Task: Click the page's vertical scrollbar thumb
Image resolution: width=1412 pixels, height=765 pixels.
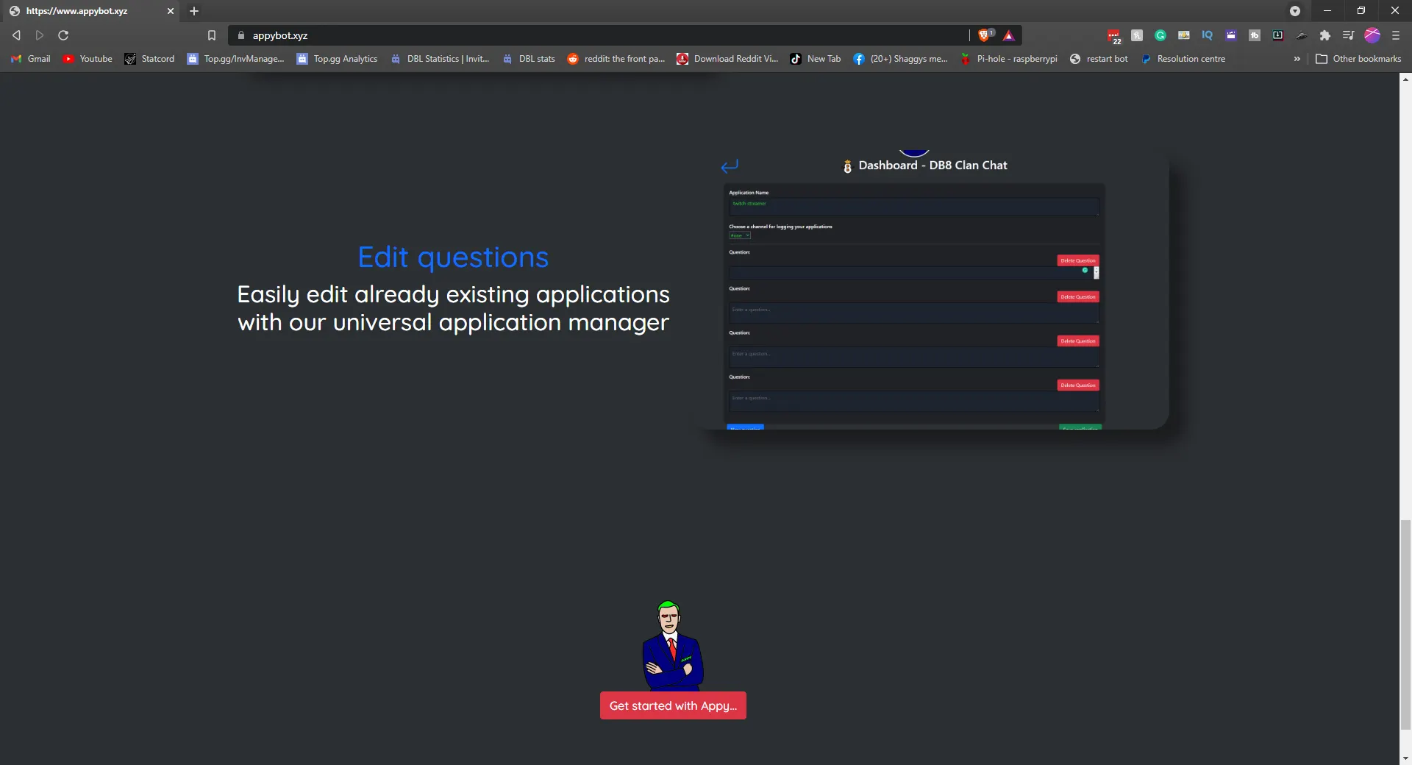Action: (1405, 624)
